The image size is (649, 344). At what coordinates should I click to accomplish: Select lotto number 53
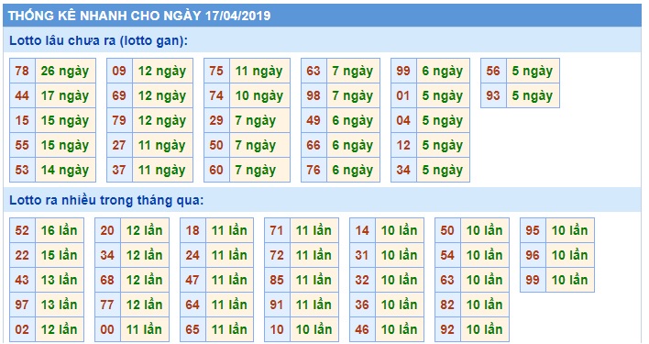[x=22, y=170]
